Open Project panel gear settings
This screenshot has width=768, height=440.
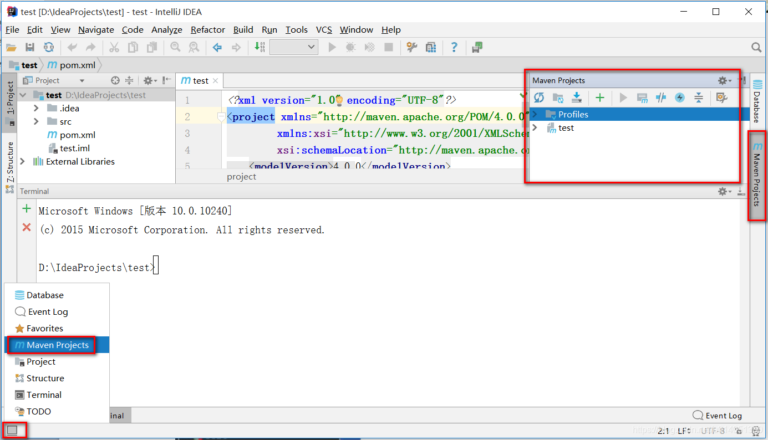(x=150, y=80)
